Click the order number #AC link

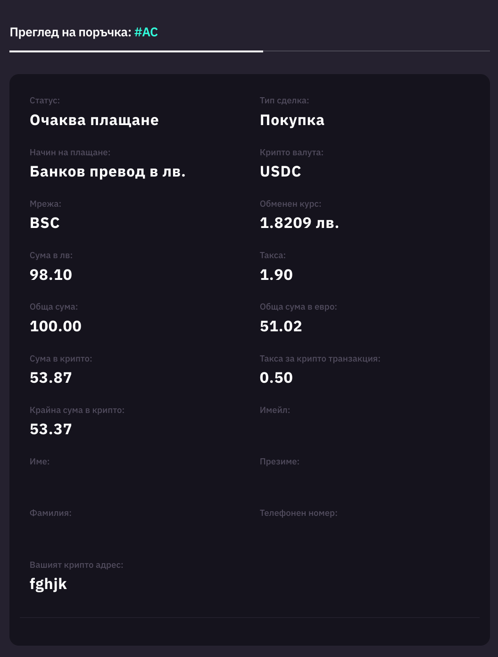pos(146,33)
